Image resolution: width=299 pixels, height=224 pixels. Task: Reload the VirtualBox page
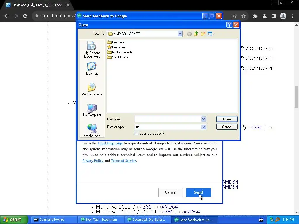pyautogui.click(x=25, y=16)
